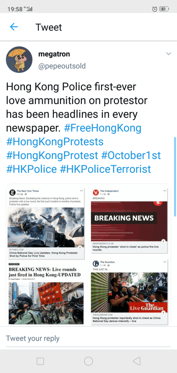Click the blue scrollbar indicator

point(175,177)
